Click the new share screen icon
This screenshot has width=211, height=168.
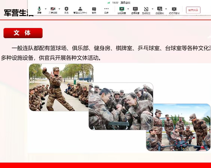click(x=122, y=10)
